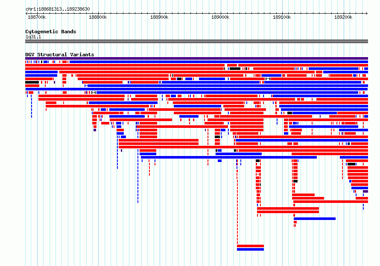The width and height of the screenshot is (380, 266).
Task: Select the bottommost blue variant bar
Action: 250,249
